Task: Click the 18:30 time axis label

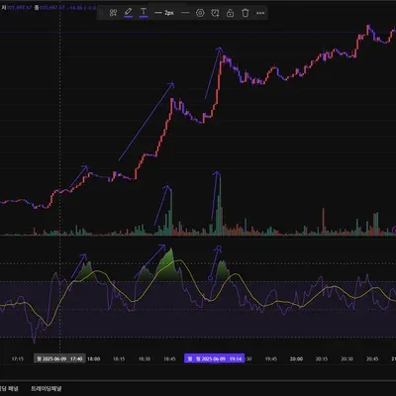Action: 145,358
